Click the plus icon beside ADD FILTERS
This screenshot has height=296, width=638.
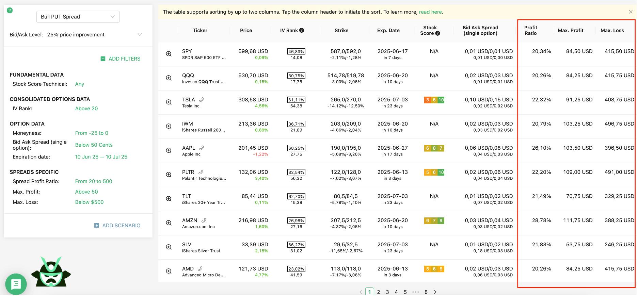[103, 59]
